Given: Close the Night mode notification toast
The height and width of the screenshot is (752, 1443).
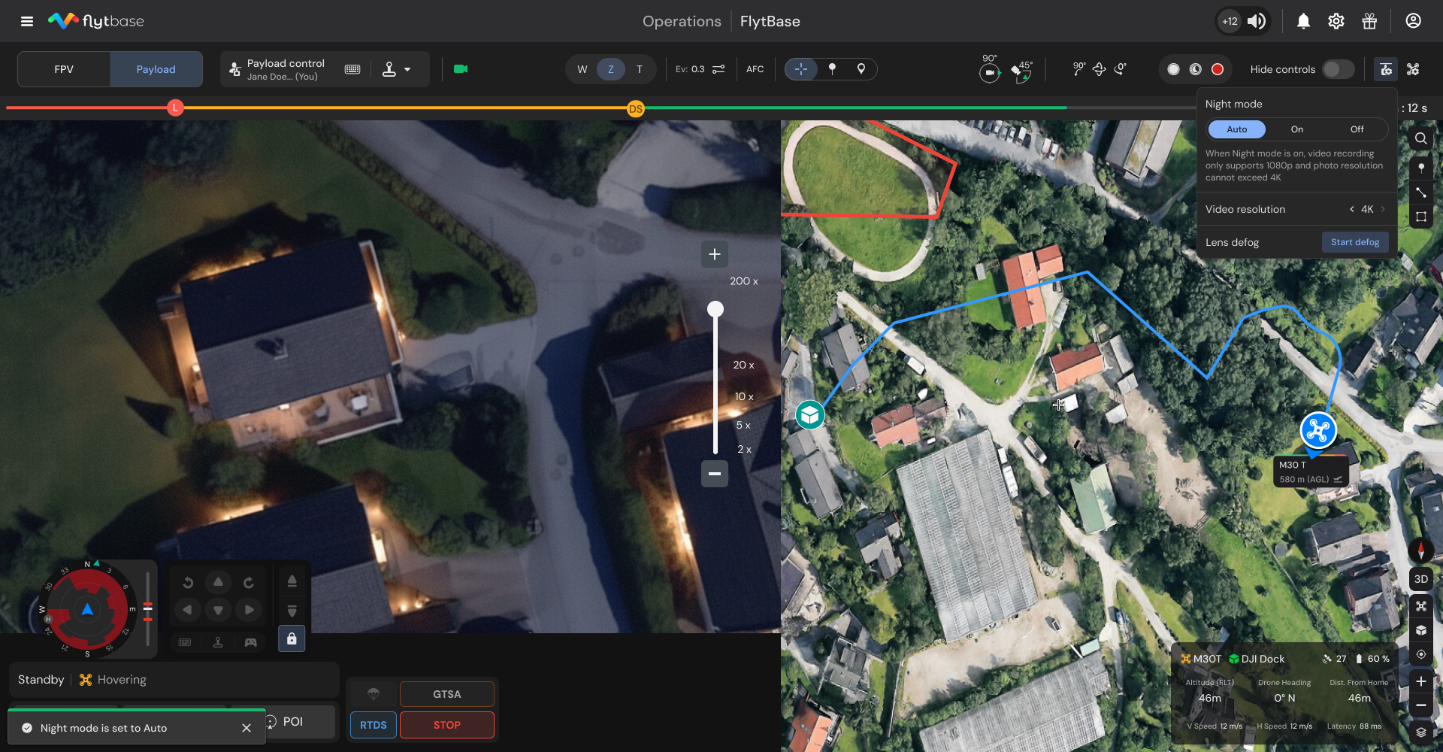Looking at the screenshot, I should pyautogui.click(x=247, y=728).
